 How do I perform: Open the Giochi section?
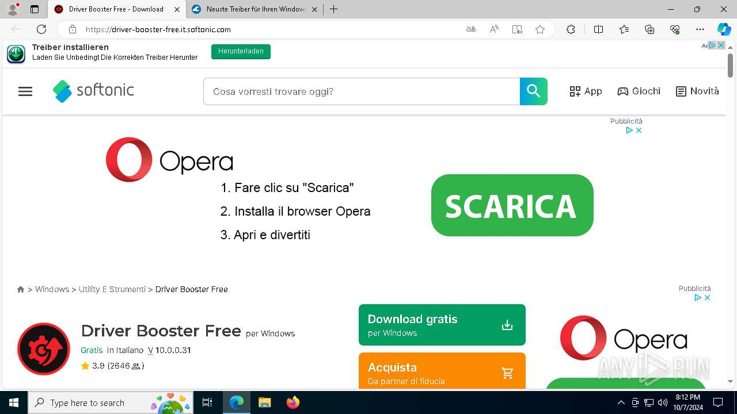639,91
